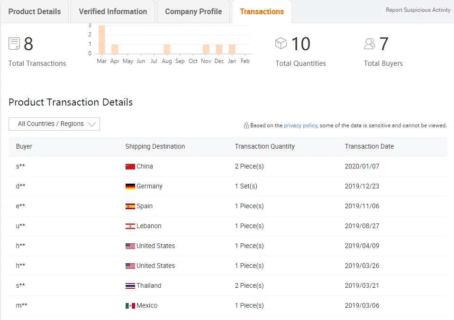
Task: Click the Total Buyers label
Action: tap(383, 63)
